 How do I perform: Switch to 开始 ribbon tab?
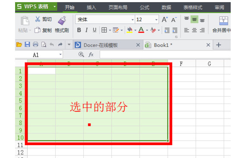[69, 7]
